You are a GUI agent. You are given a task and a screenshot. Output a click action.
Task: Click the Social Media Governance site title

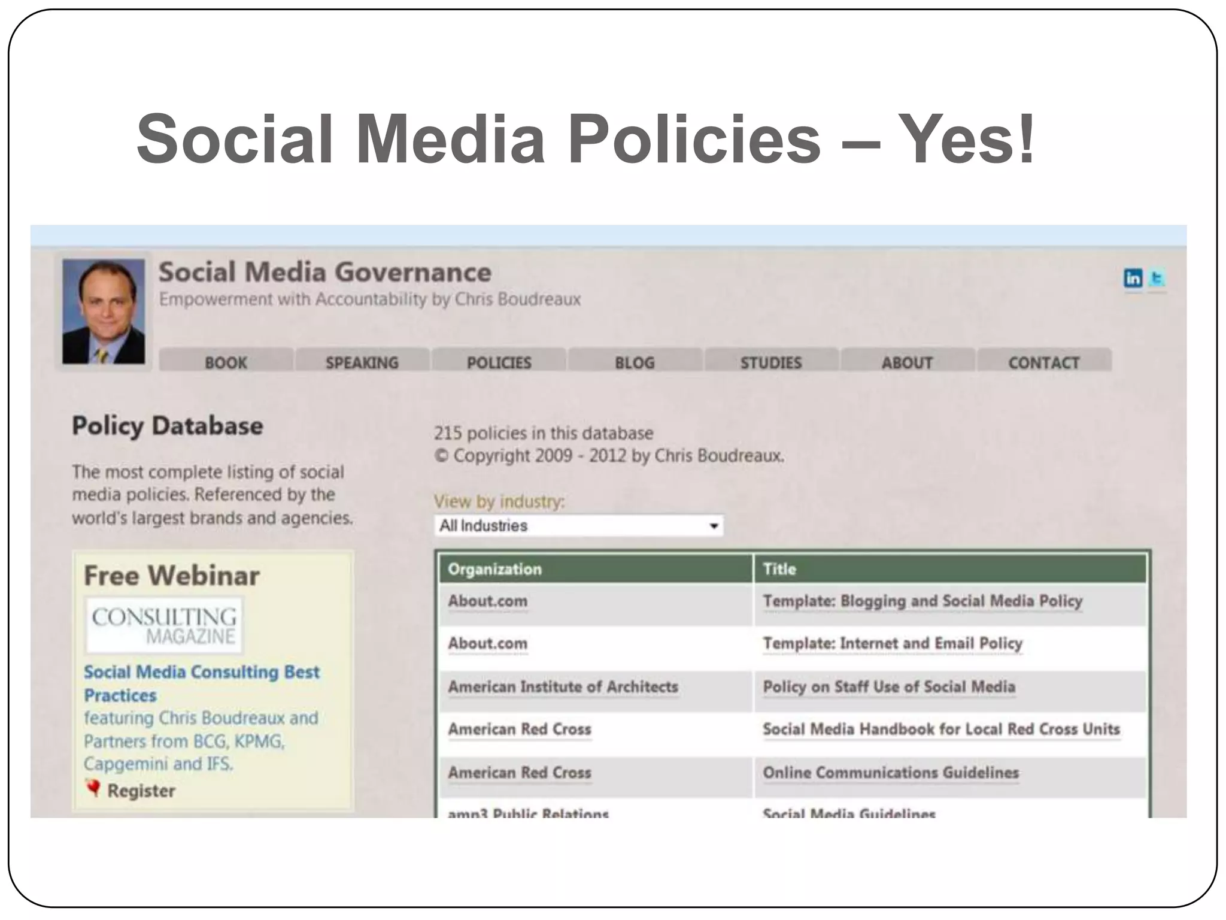click(325, 273)
